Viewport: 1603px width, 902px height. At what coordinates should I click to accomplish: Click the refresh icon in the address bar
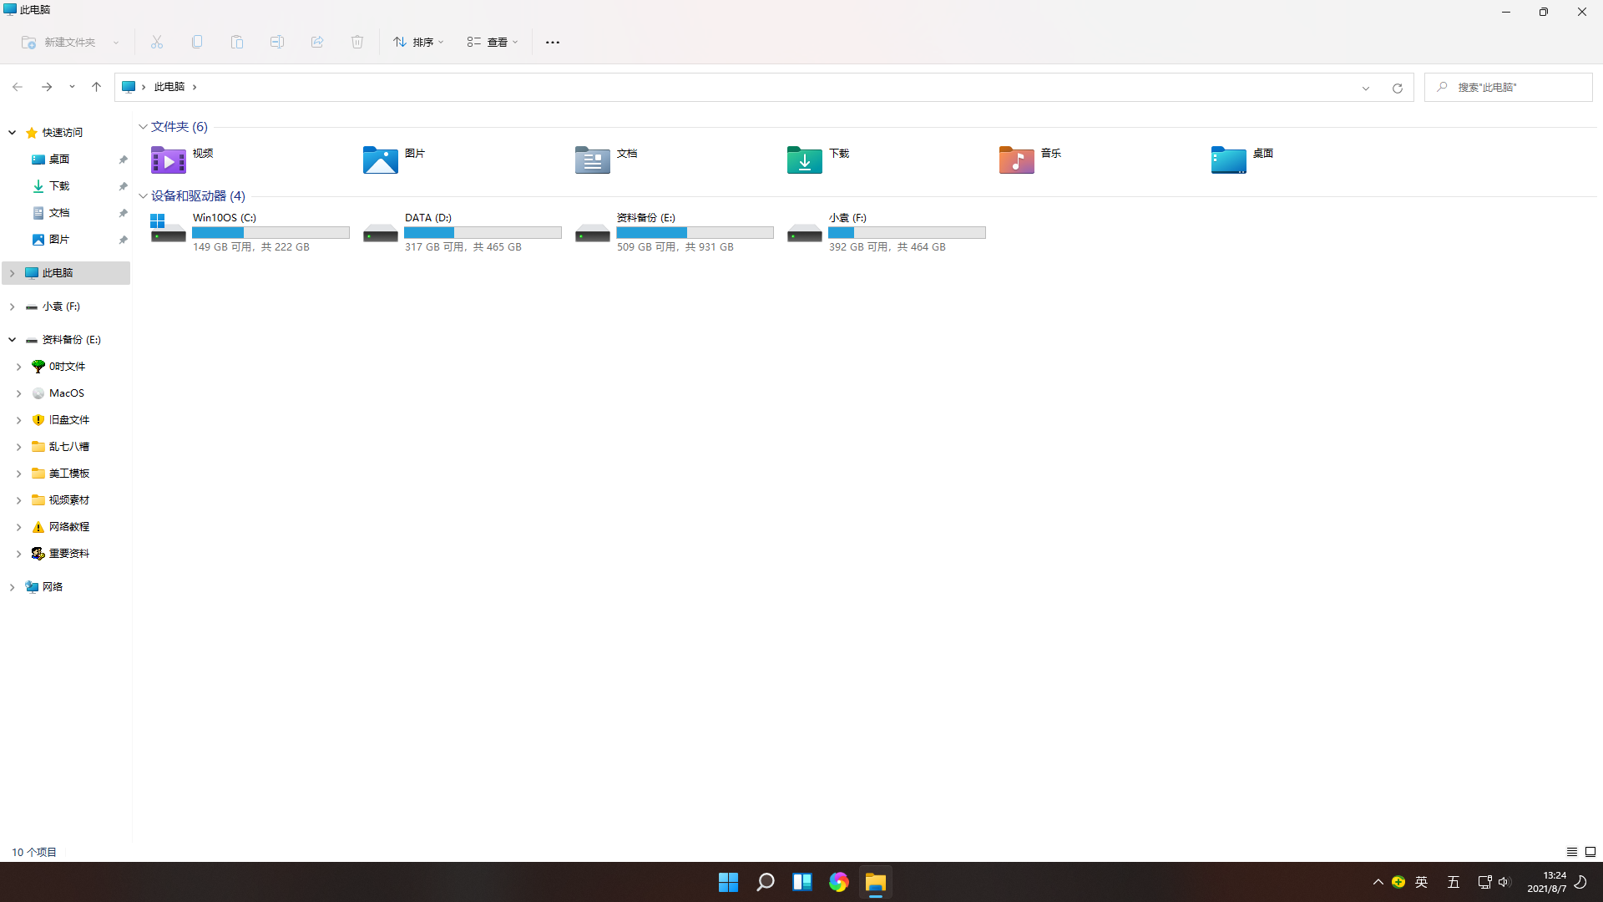point(1397,87)
